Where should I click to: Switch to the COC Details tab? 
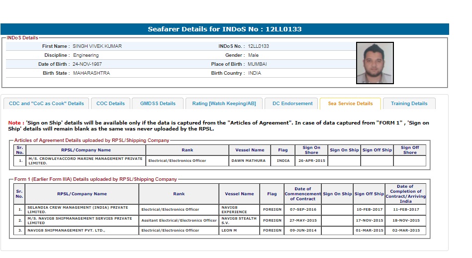(x=110, y=104)
